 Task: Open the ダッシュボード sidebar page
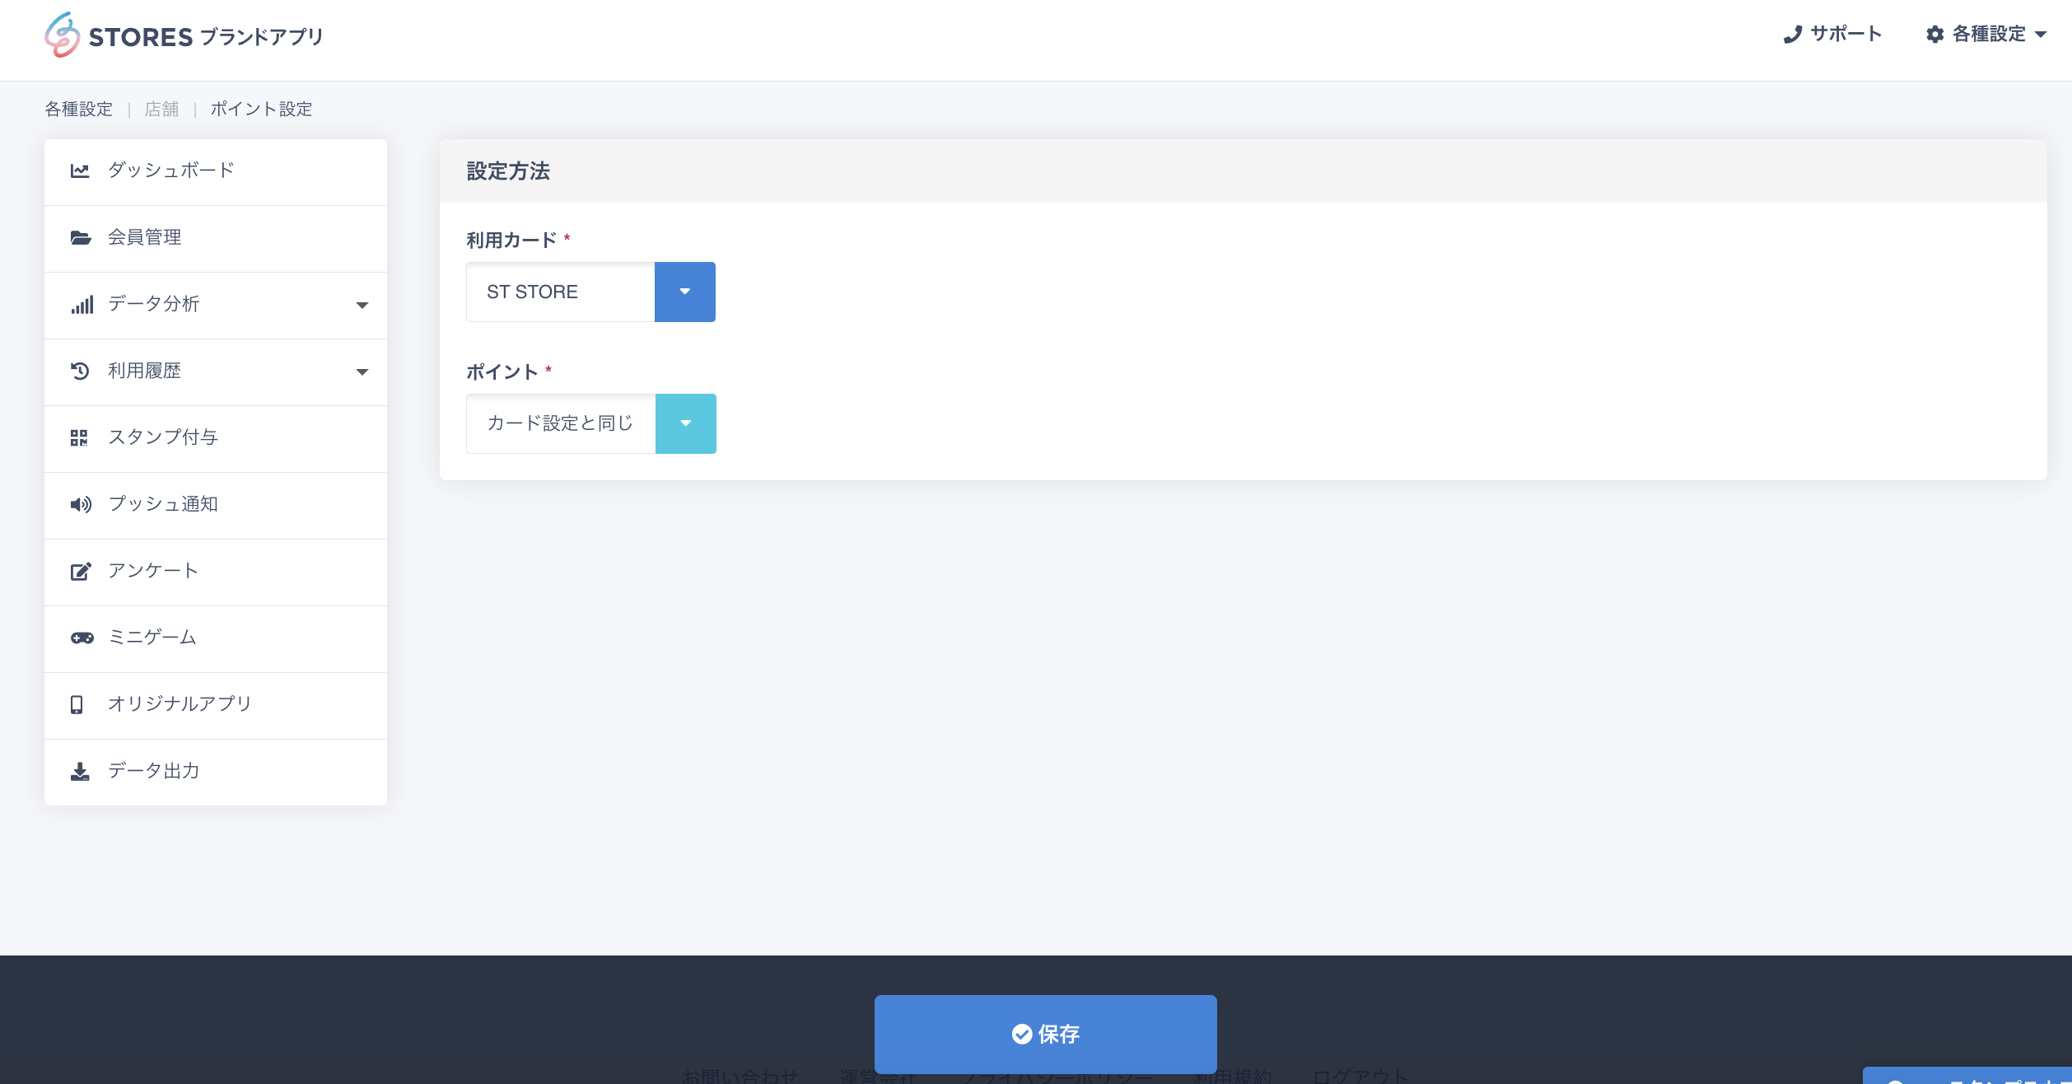coord(169,171)
